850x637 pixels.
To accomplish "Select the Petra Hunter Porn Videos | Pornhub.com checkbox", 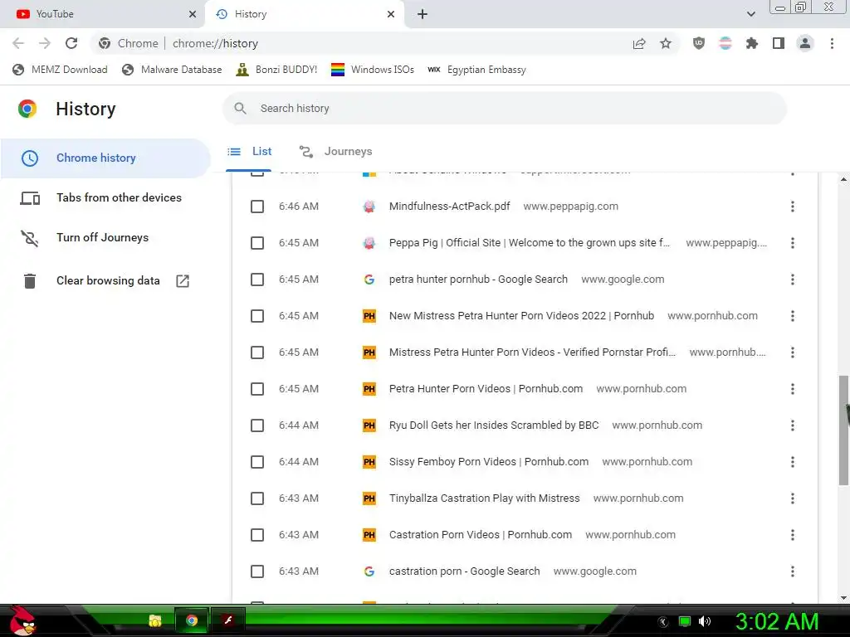I will point(257,389).
